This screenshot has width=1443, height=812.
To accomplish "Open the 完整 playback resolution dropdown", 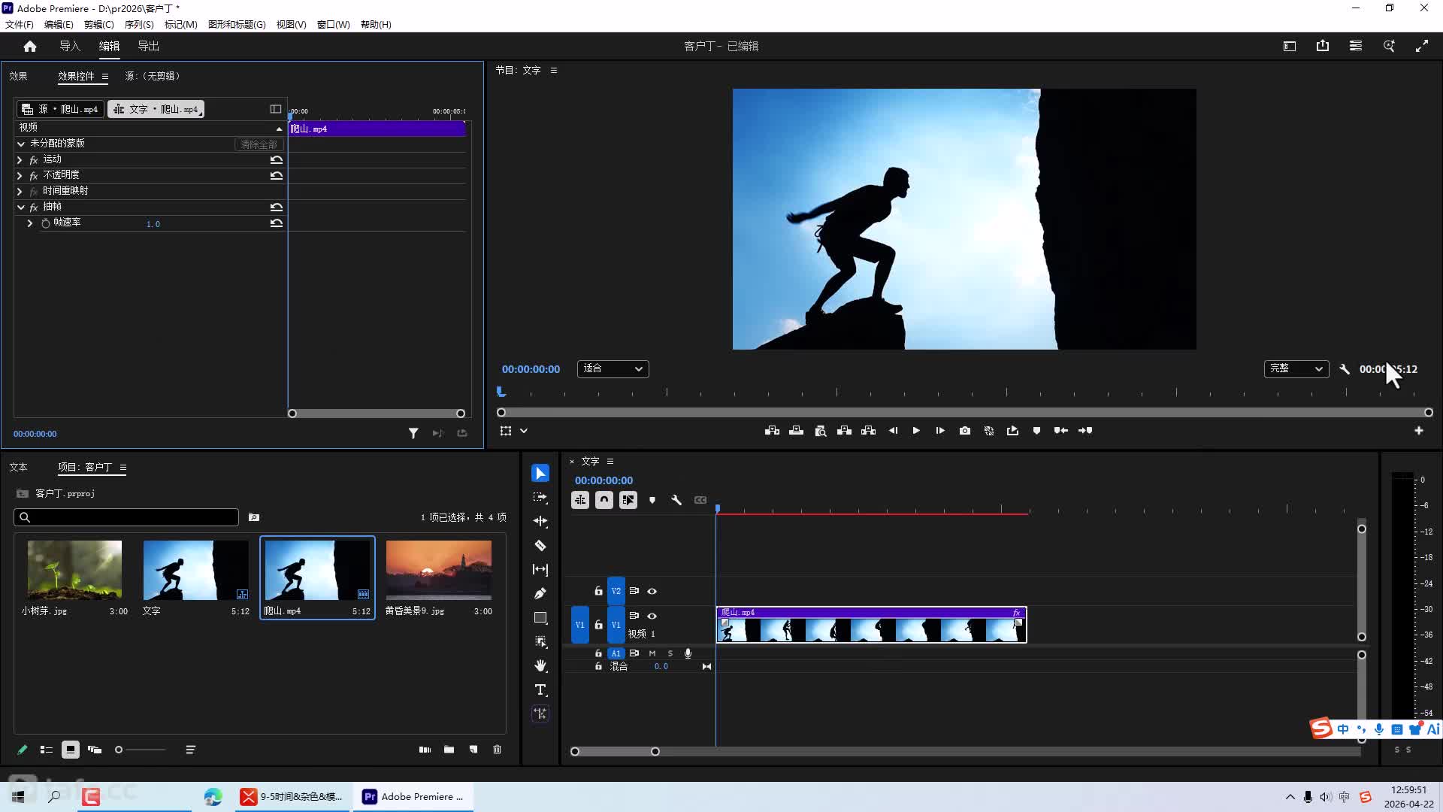I will click(x=1296, y=369).
